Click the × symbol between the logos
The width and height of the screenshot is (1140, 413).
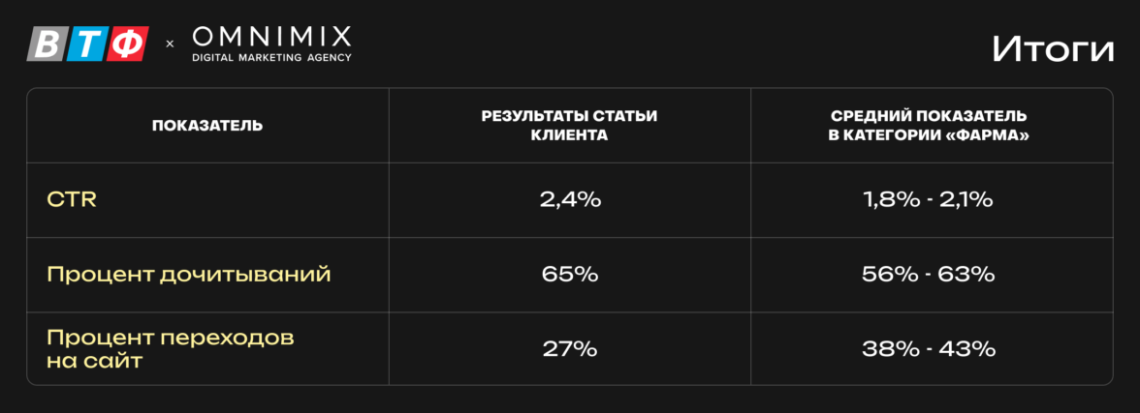pos(171,44)
